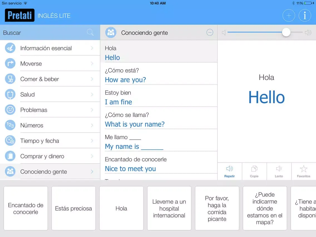Tap the Salud stethoscope icon

[x=10, y=94]
